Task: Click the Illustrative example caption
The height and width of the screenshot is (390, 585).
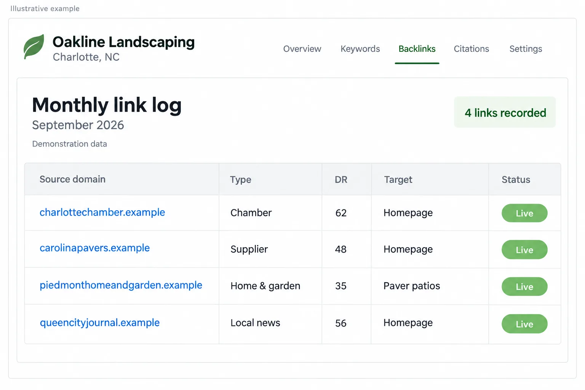Action: coord(45,8)
